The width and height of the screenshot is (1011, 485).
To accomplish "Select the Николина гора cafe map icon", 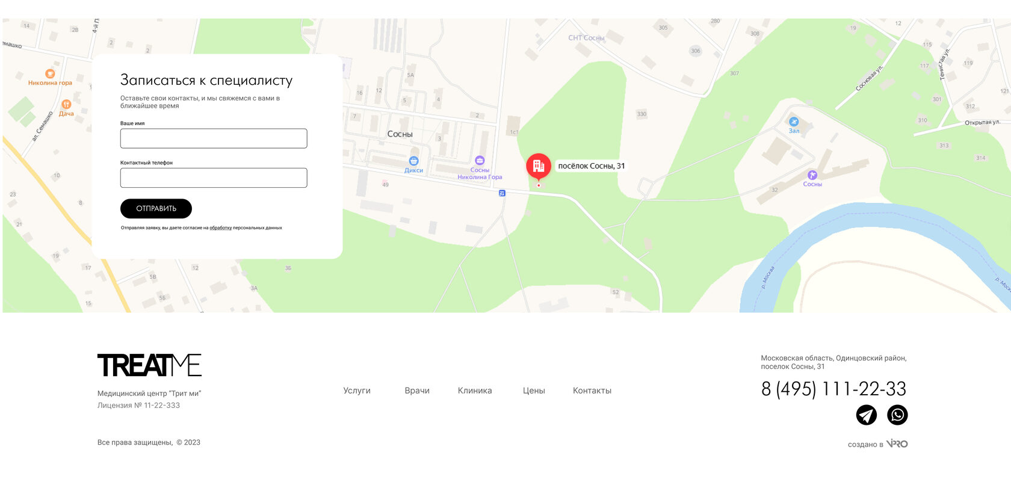I will click(50, 73).
